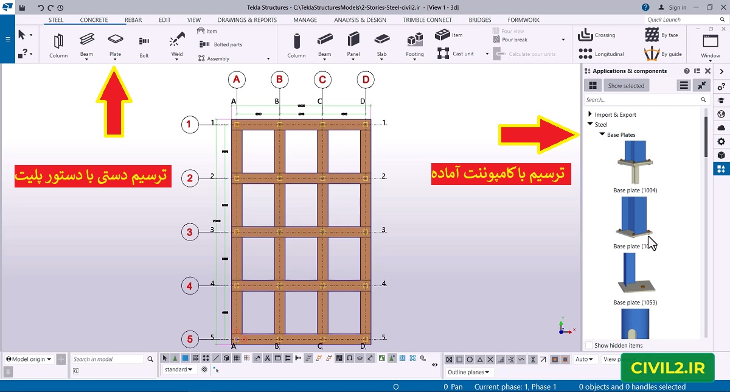Click the Crossing rebar icon
730x392 pixels.
pyautogui.click(x=585, y=35)
